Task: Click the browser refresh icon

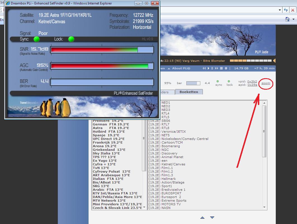Action: pos(286,10)
